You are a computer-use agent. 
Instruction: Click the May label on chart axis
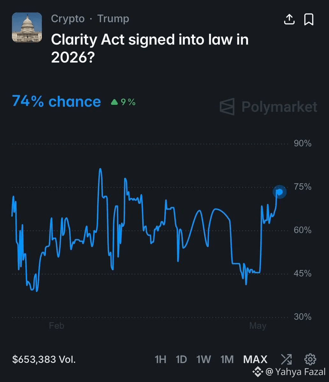click(x=258, y=326)
